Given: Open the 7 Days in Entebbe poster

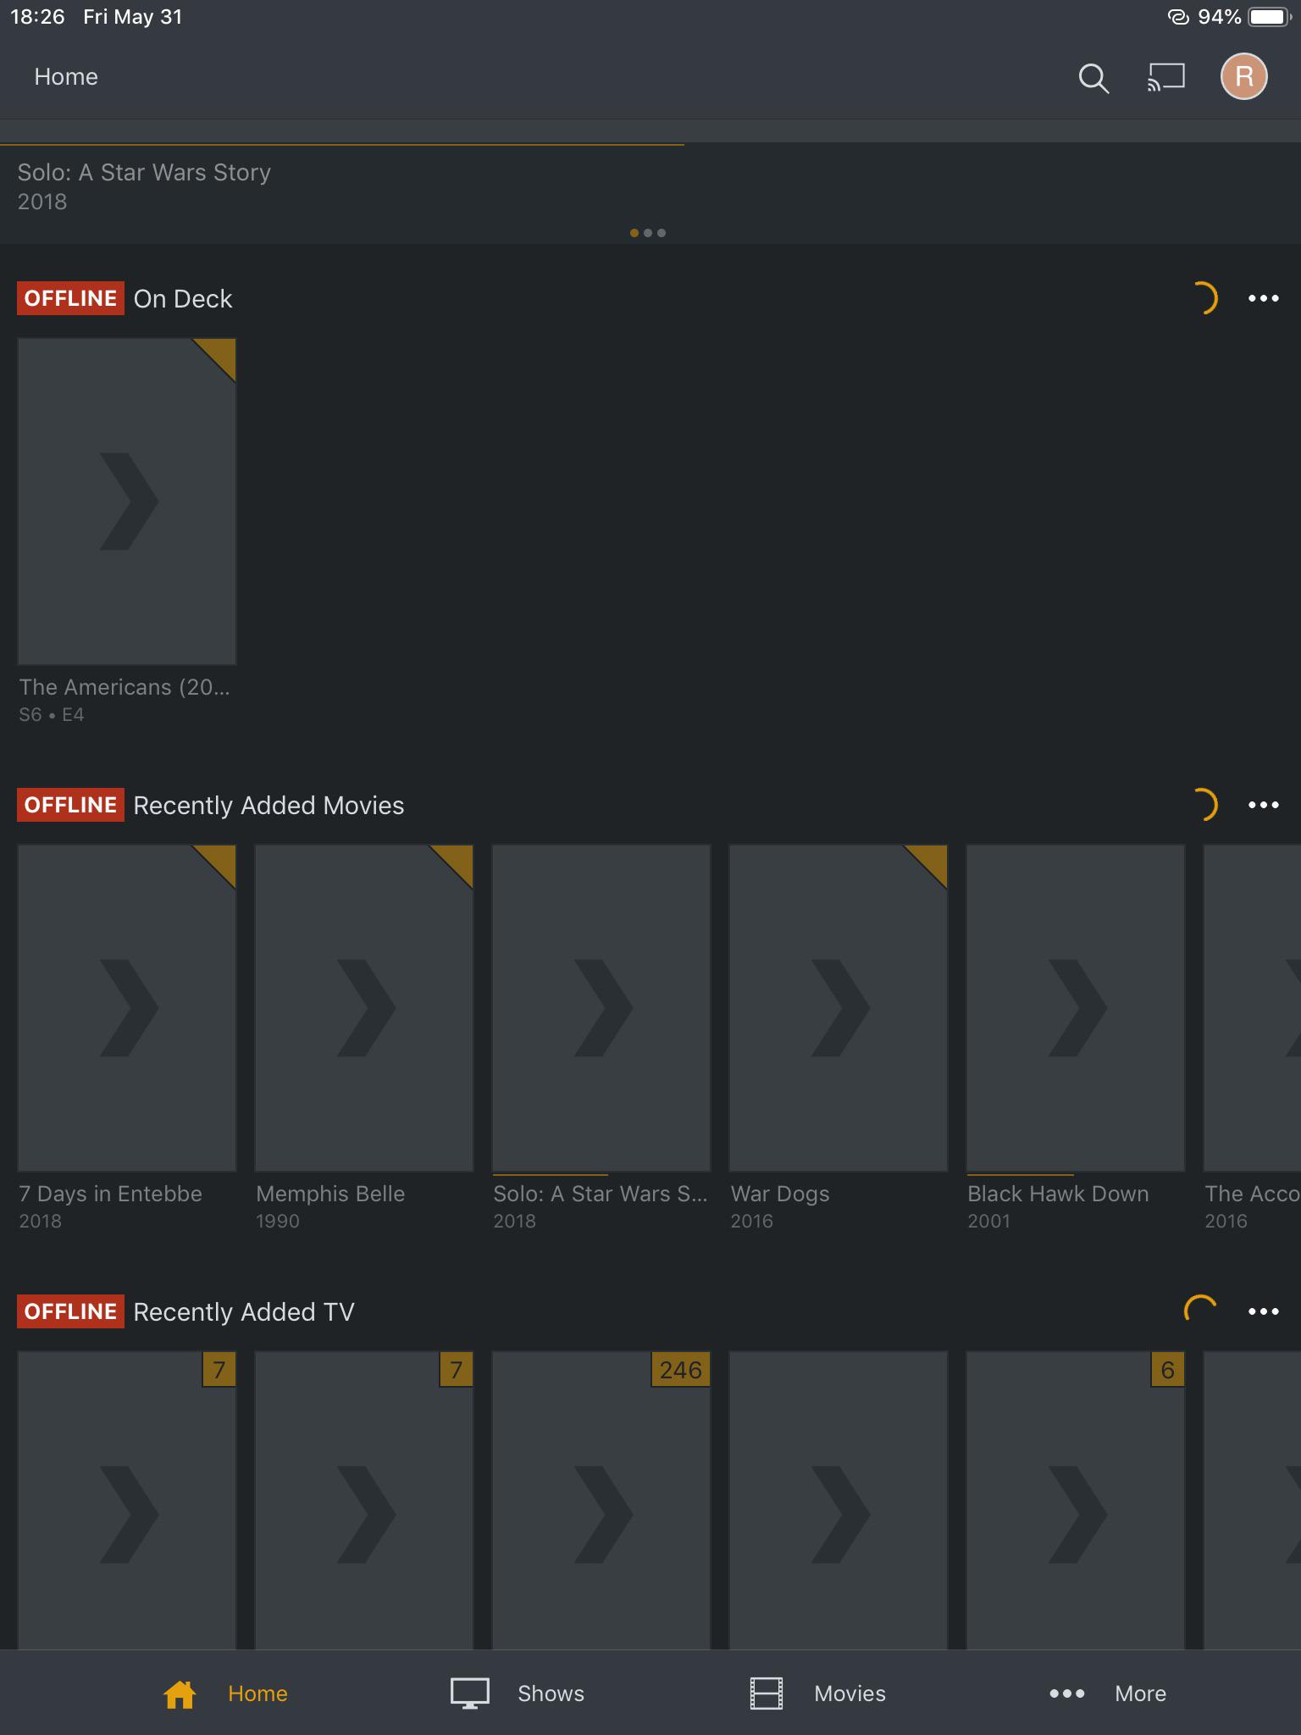Looking at the screenshot, I should 127,1008.
